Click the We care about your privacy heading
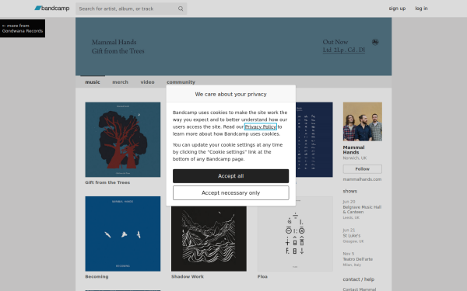The width and height of the screenshot is (467, 291). click(231, 94)
